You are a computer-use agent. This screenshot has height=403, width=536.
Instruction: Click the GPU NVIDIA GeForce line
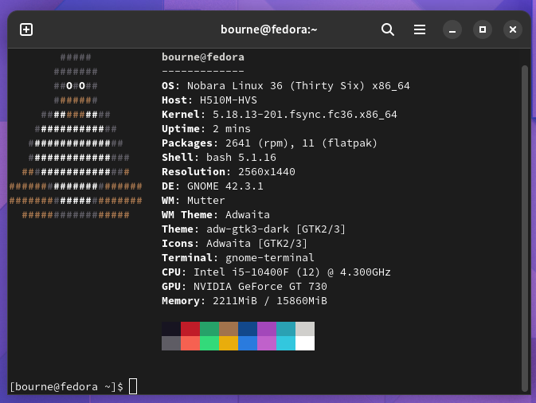(x=245, y=287)
